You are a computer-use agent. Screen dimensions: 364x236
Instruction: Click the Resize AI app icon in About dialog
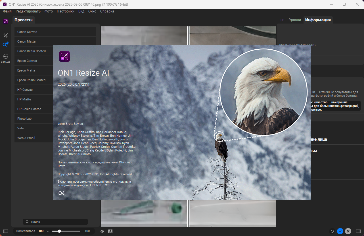pos(64,56)
